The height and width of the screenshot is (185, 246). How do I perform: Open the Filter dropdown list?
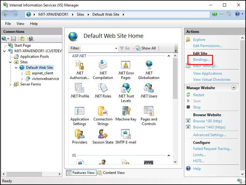click(116, 48)
